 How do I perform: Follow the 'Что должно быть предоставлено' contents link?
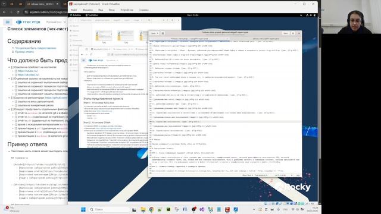(x=36, y=48)
